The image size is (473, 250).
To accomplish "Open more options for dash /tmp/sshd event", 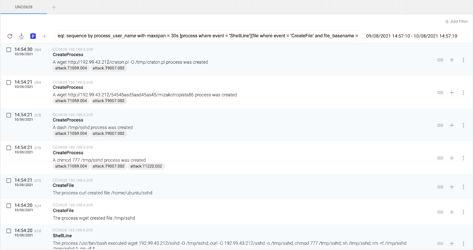I will point(463,125).
